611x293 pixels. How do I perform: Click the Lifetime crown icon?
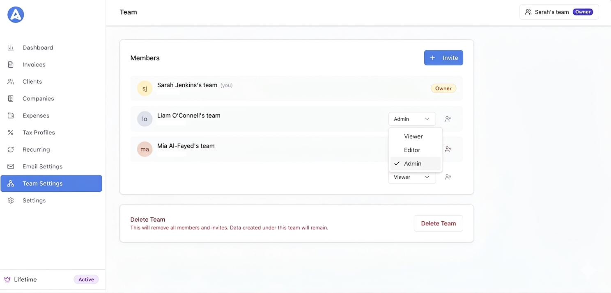pyautogui.click(x=7, y=279)
